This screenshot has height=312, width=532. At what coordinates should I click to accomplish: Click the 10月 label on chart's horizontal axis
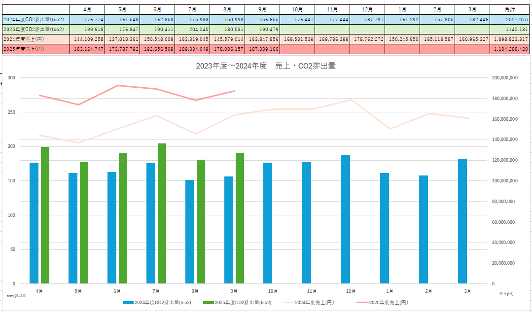(x=273, y=291)
